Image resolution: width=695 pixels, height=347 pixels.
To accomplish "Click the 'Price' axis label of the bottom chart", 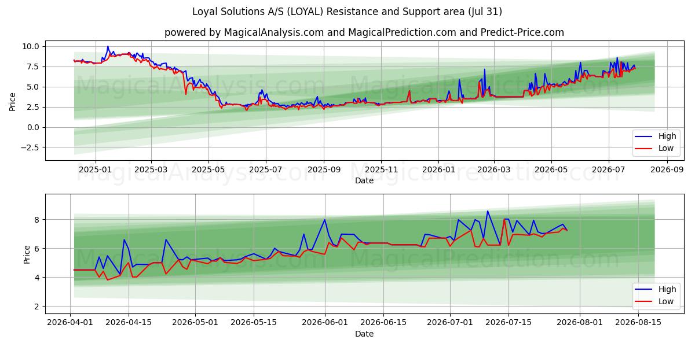I will pos(27,254).
